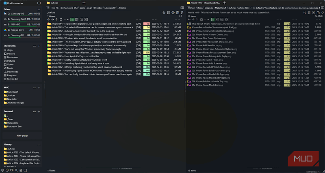Click the info circle icon in bottom bar
Viewport: 325px width, 173px height.
[7, 170]
